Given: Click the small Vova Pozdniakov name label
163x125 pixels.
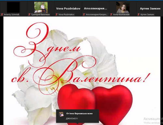Looking at the screenshot, I should coord(67,15).
